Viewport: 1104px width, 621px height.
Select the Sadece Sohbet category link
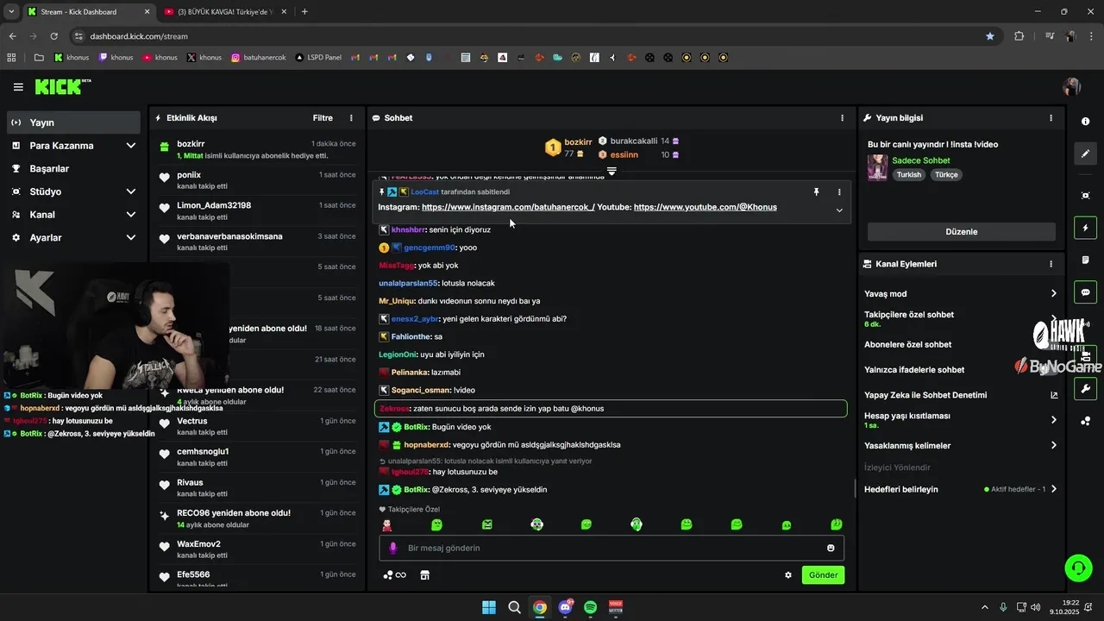click(921, 160)
